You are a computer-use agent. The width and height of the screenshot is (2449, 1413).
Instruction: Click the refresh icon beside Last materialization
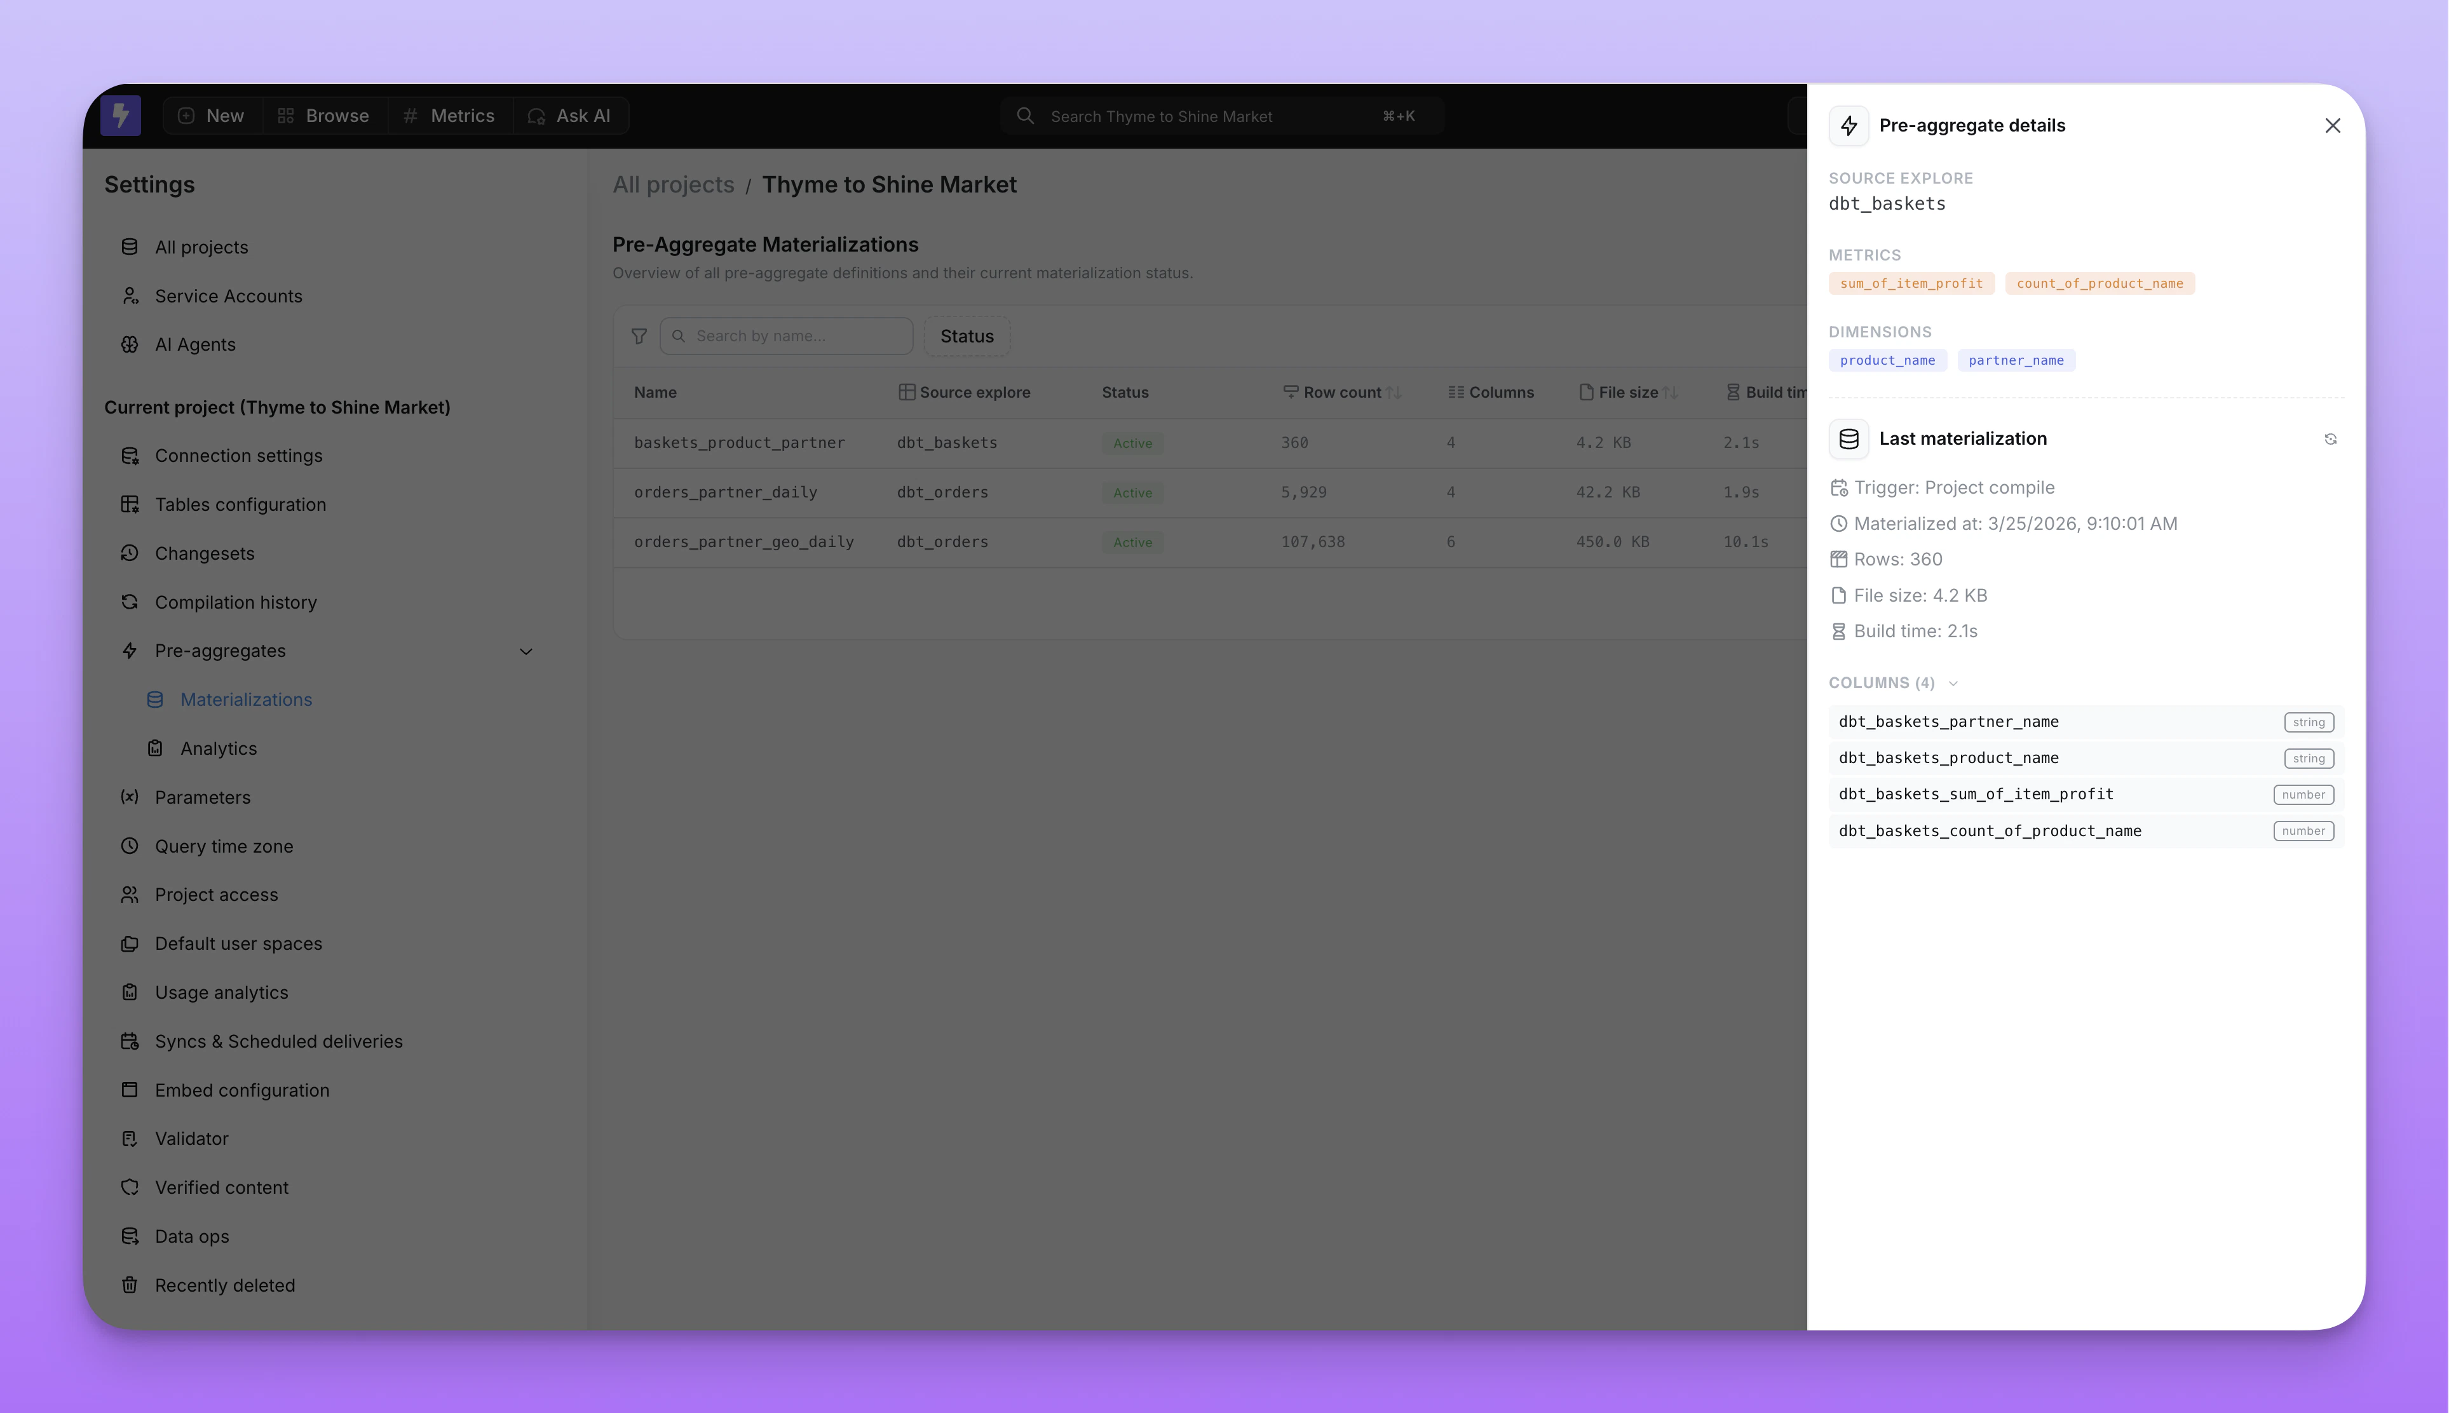2330,440
